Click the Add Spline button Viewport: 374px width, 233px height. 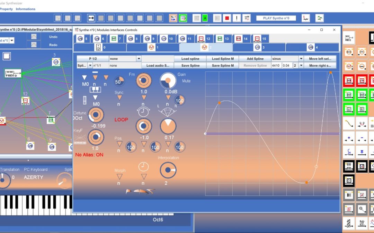click(x=255, y=59)
